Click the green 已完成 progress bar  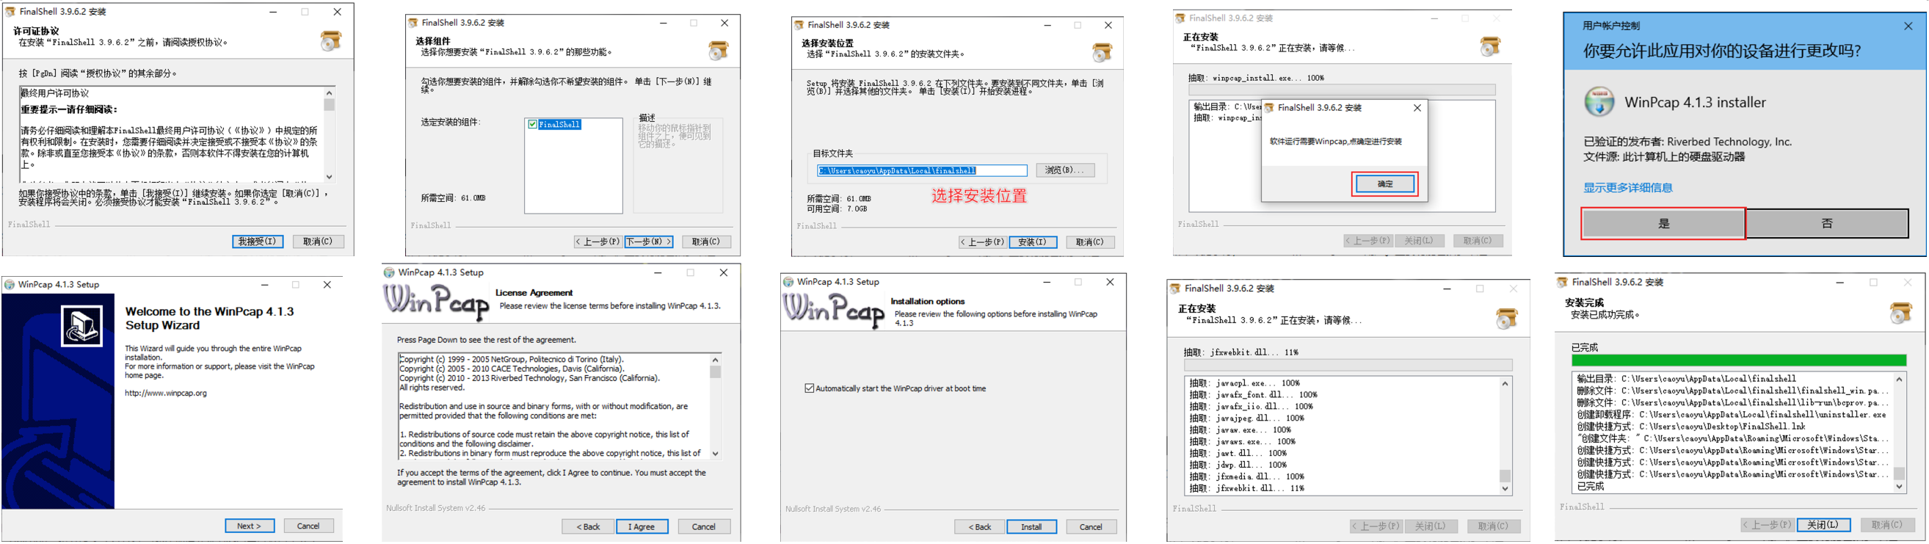[1738, 360]
